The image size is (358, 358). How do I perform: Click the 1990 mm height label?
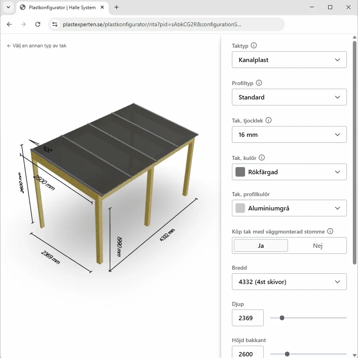click(x=119, y=247)
